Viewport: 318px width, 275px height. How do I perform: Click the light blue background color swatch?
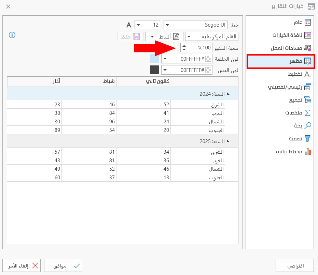(x=155, y=59)
